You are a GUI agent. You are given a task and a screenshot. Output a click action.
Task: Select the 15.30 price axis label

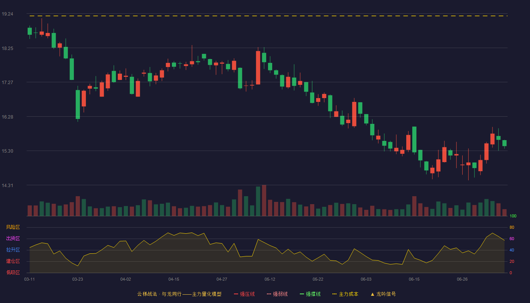(x=7, y=151)
